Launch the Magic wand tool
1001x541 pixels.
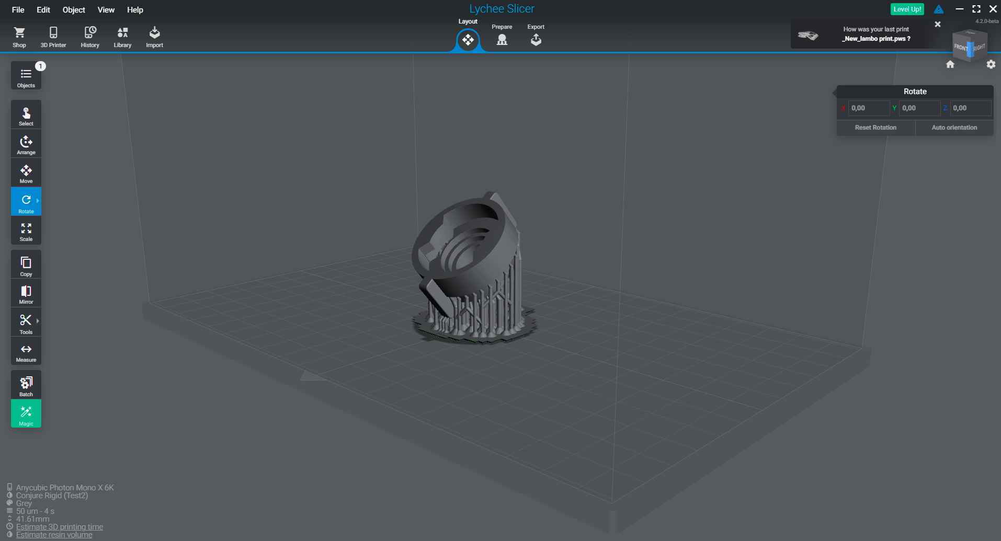click(26, 415)
